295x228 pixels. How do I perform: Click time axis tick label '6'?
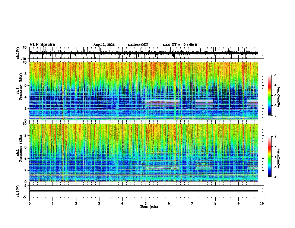(x=169, y=203)
